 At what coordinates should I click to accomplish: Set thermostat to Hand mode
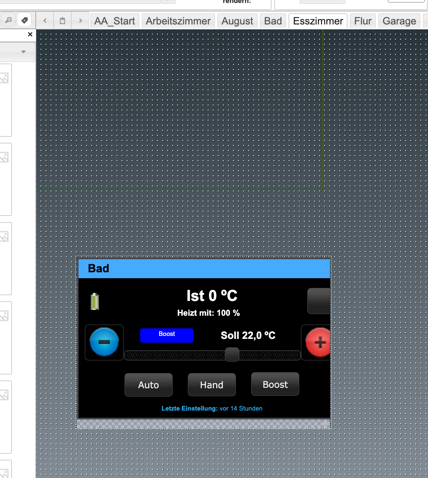pos(211,385)
